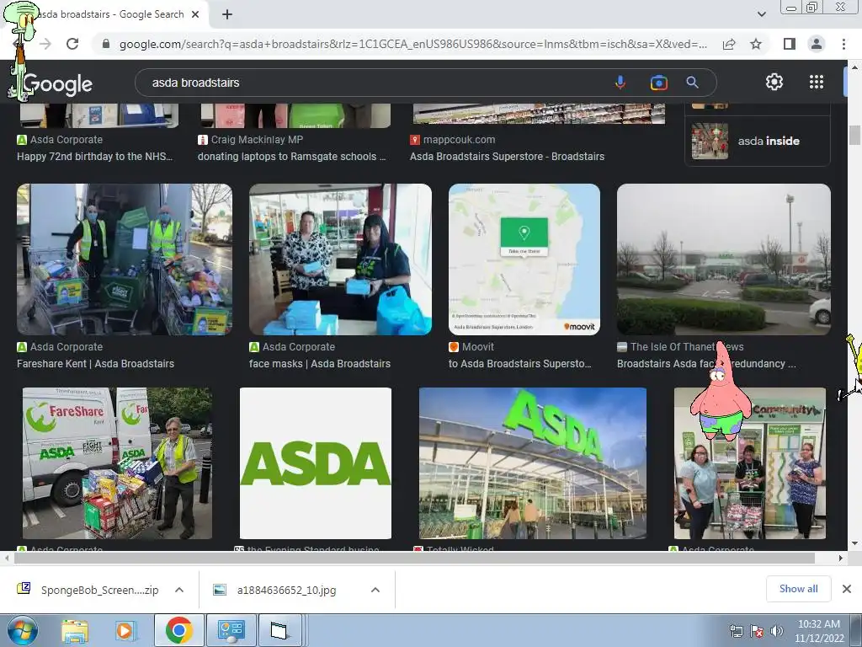View site information via the padlock icon

pos(106,44)
